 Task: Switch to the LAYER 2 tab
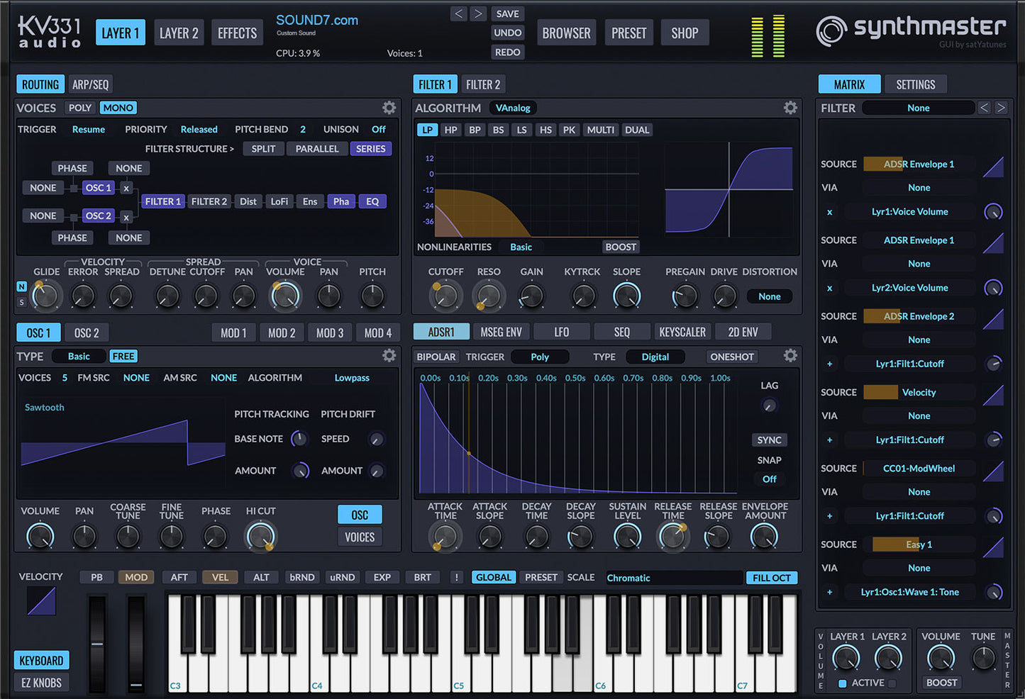click(179, 33)
